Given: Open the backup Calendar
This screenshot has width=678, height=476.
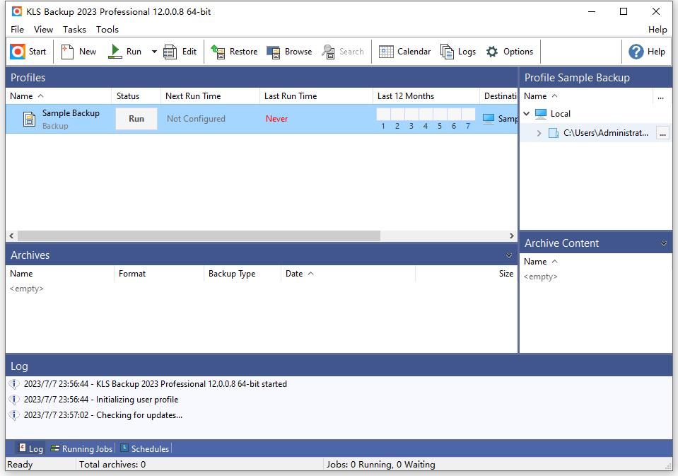Looking at the screenshot, I should (x=404, y=51).
